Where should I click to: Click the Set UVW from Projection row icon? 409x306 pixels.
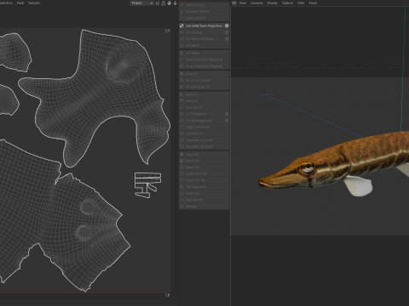(x=181, y=25)
